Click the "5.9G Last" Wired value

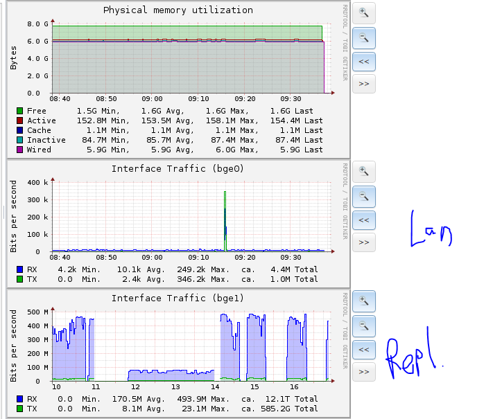pyautogui.click(x=302, y=150)
